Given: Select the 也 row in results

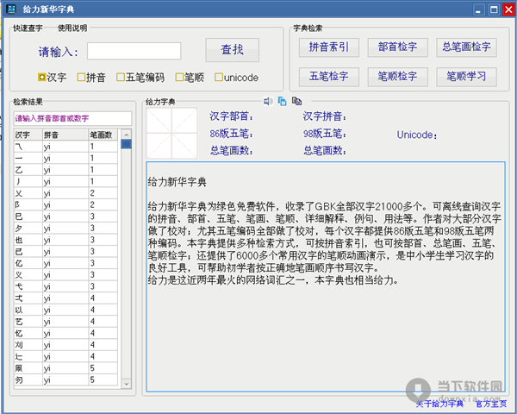Looking at the screenshot, I should [65, 240].
